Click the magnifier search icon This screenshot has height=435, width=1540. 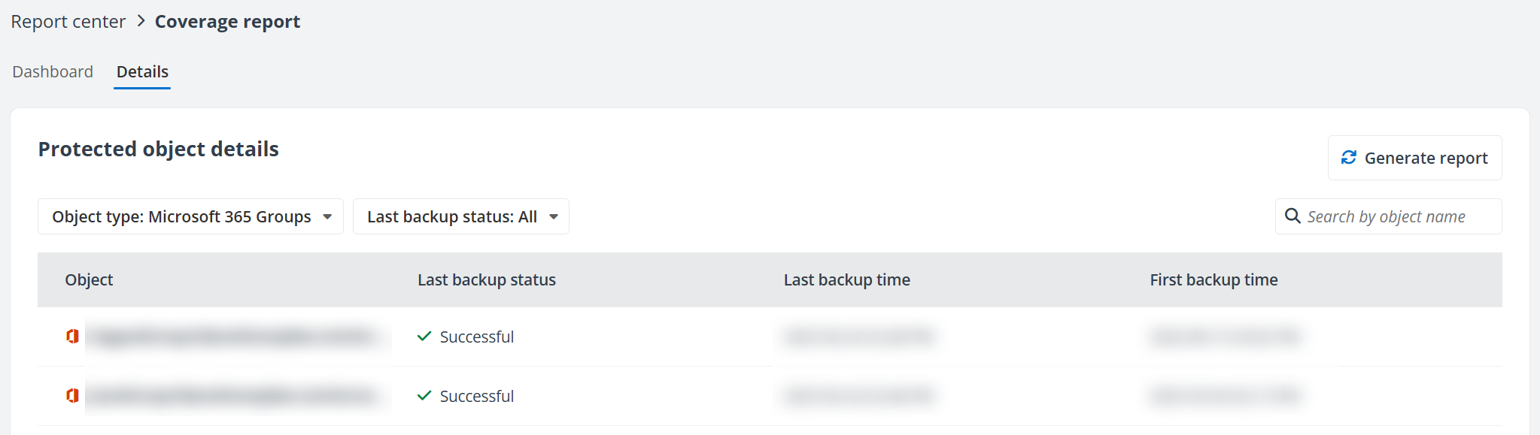click(1292, 216)
